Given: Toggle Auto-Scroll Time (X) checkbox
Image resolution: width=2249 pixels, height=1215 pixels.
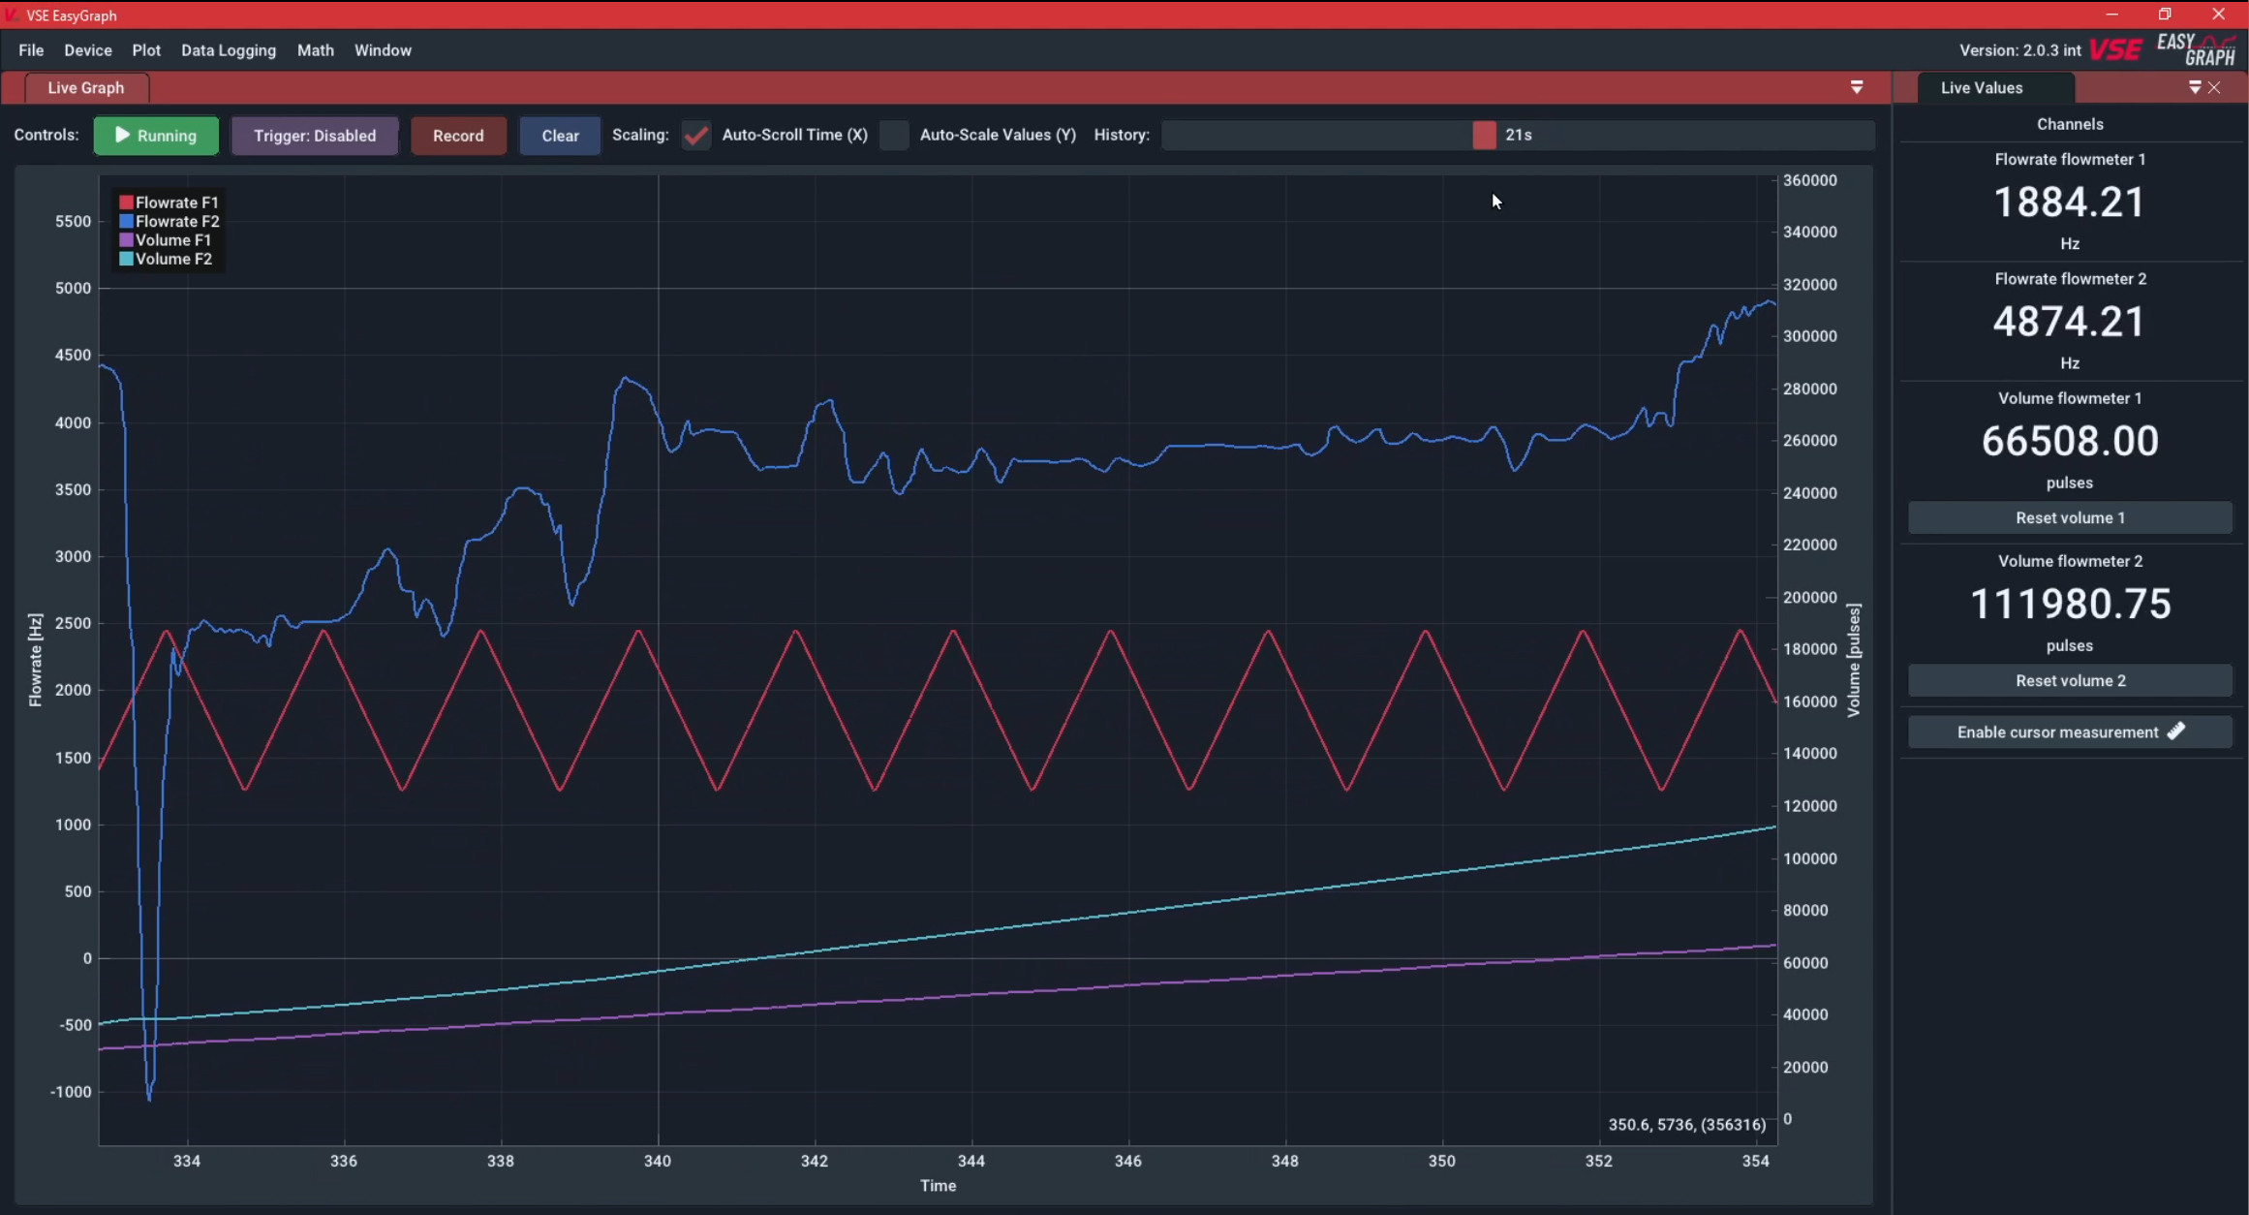Looking at the screenshot, I should [x=695, y=135].
